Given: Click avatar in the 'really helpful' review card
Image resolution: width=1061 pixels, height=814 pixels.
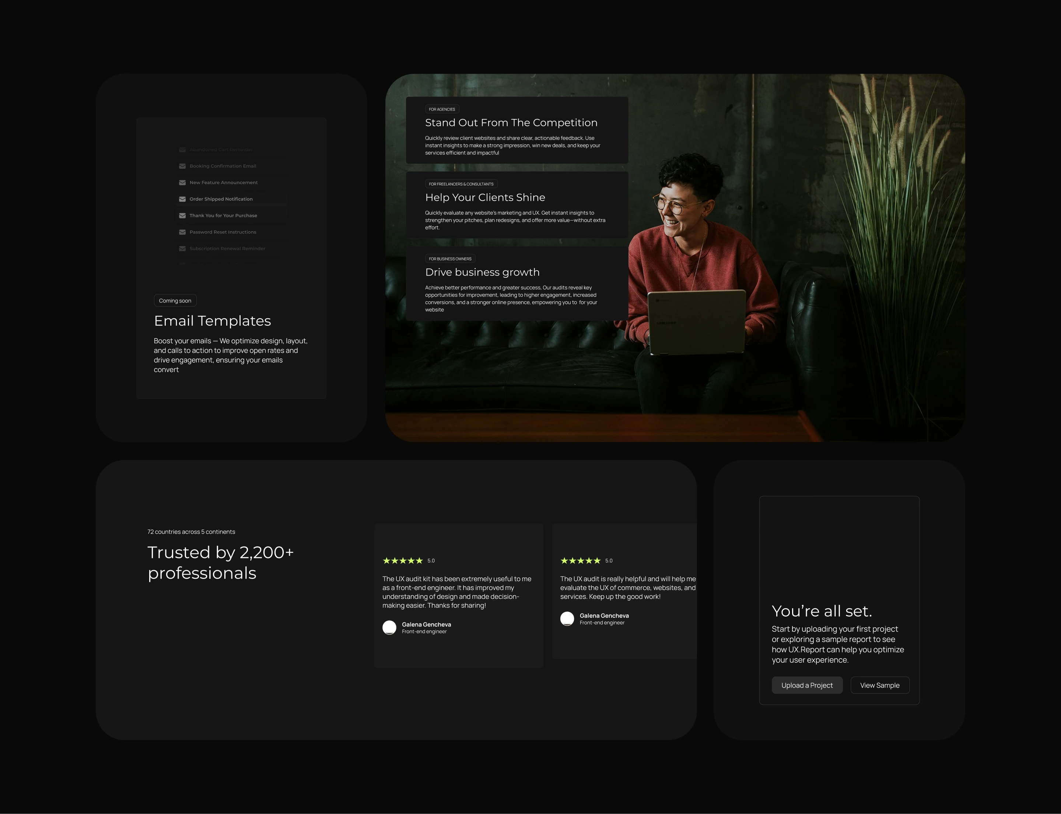Looking at the screenshot, I should tap(567, 619).
